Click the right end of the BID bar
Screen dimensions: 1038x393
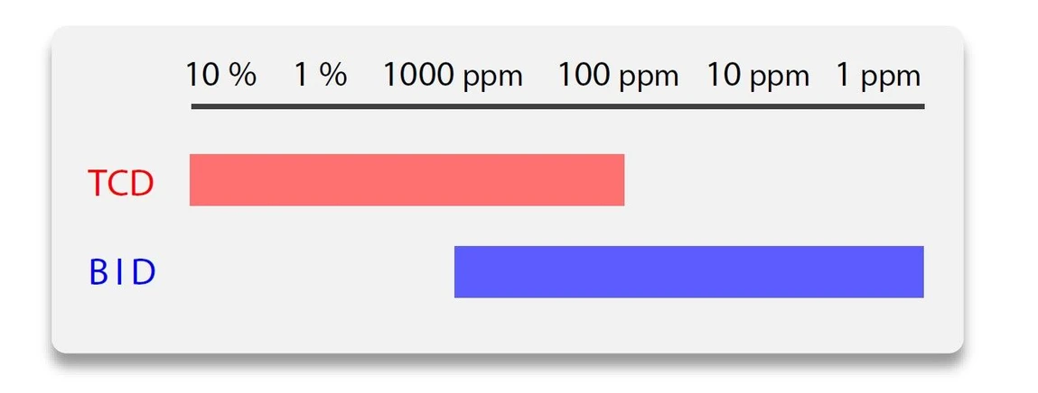(x=919, y=271)
